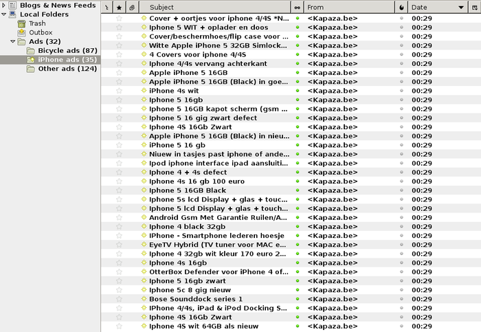Star the 'Iphone 4S wit 64GB als nieuw' message

[119, 327]
